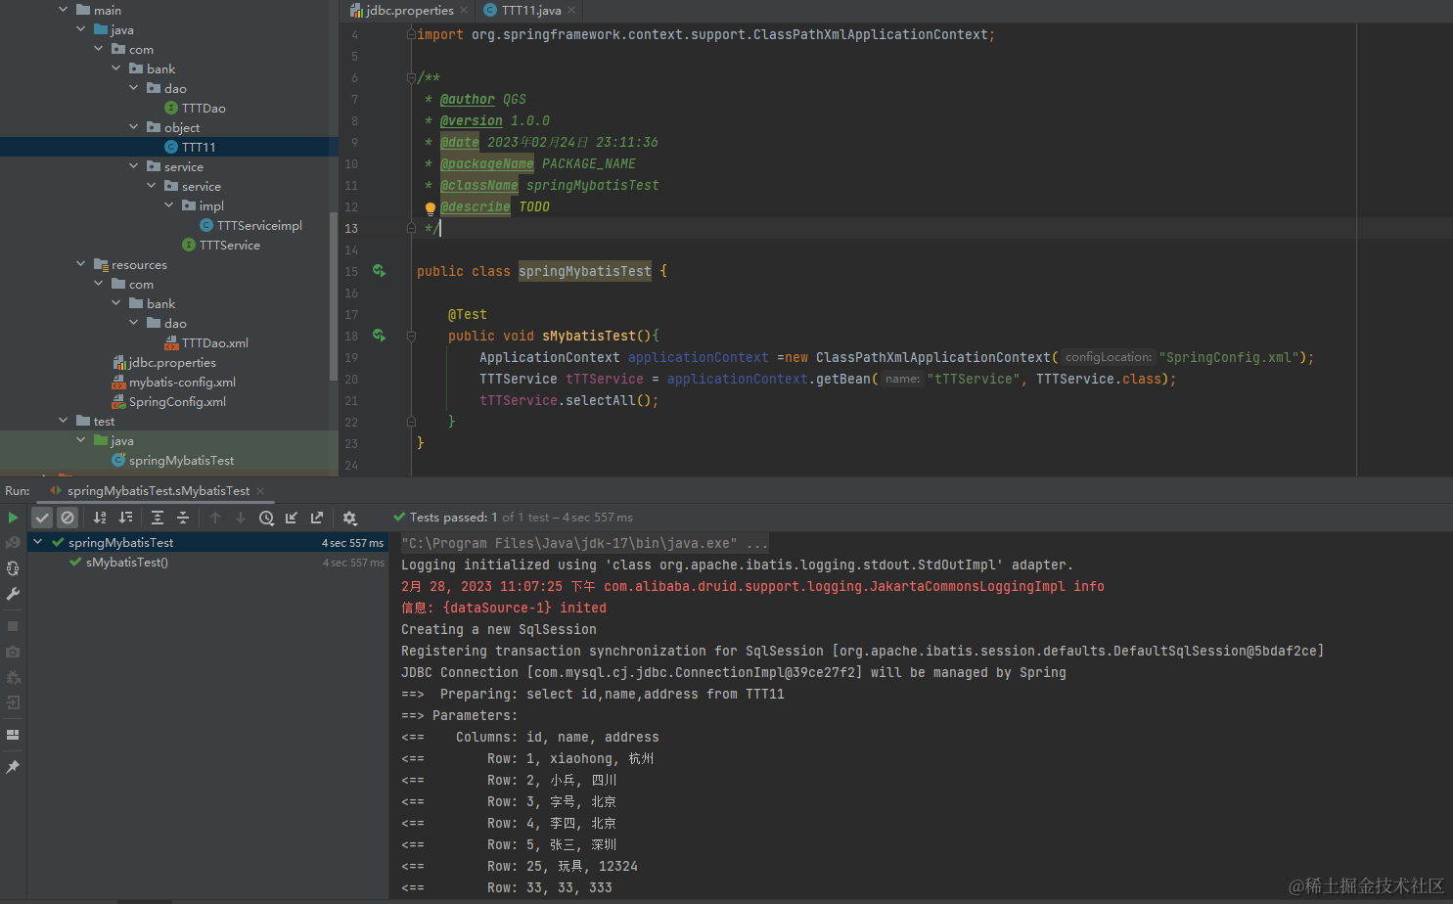Toggle Show Ignored tests filter

[68, 518]
